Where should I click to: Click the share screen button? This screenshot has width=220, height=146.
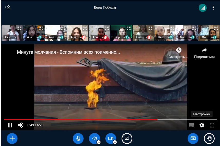[127, 139]
